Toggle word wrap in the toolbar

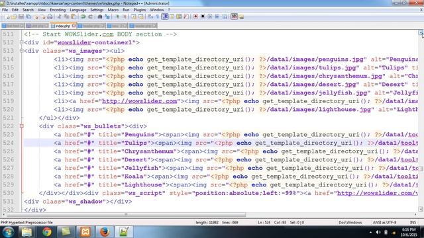150,17
